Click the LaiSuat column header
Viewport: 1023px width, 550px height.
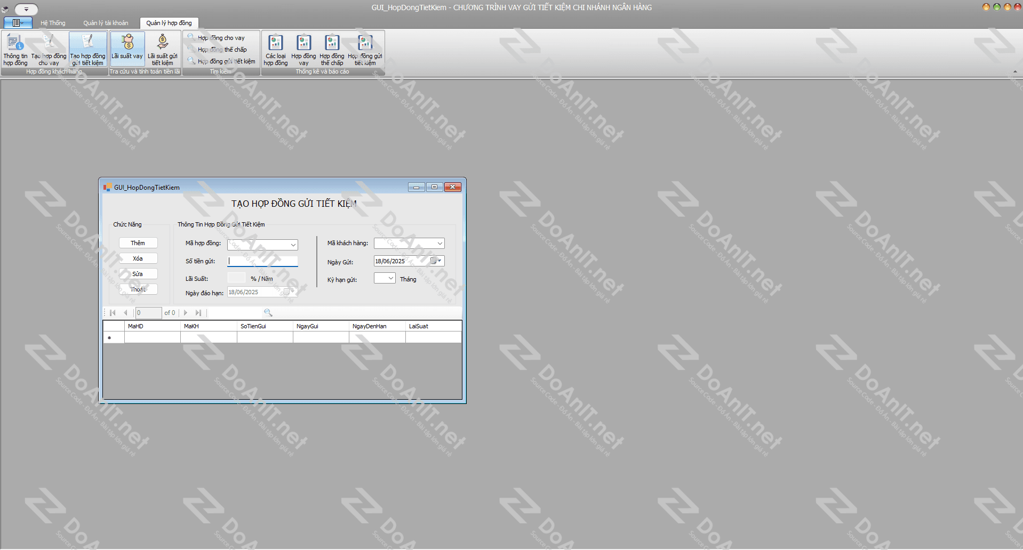click(434, 326)
